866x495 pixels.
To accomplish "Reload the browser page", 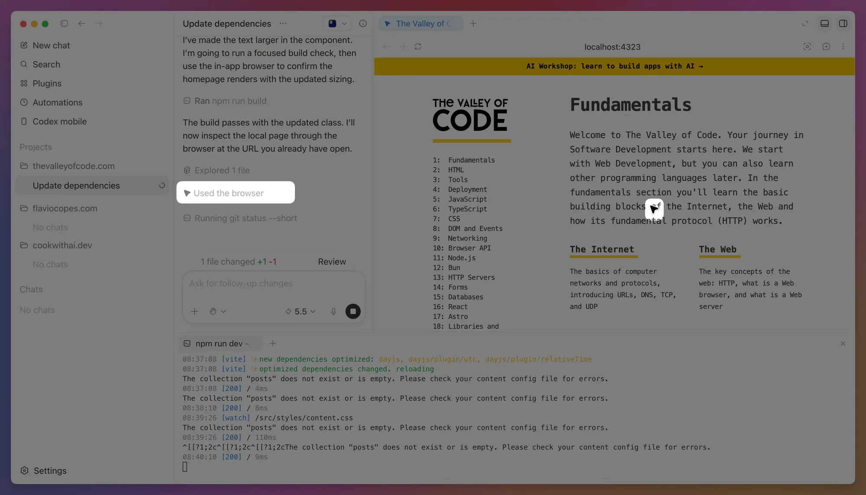I will (x=418, y=47).
